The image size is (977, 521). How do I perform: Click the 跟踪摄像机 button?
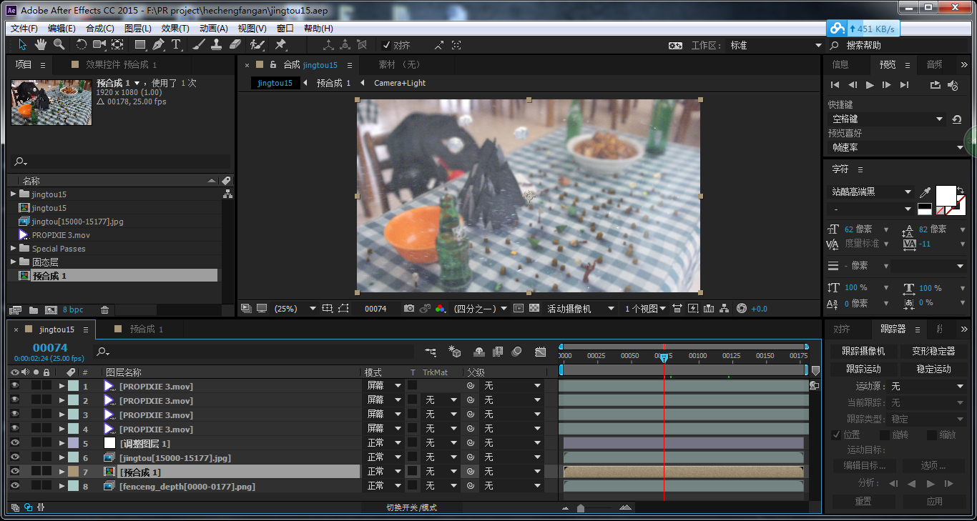pos(863,352)
